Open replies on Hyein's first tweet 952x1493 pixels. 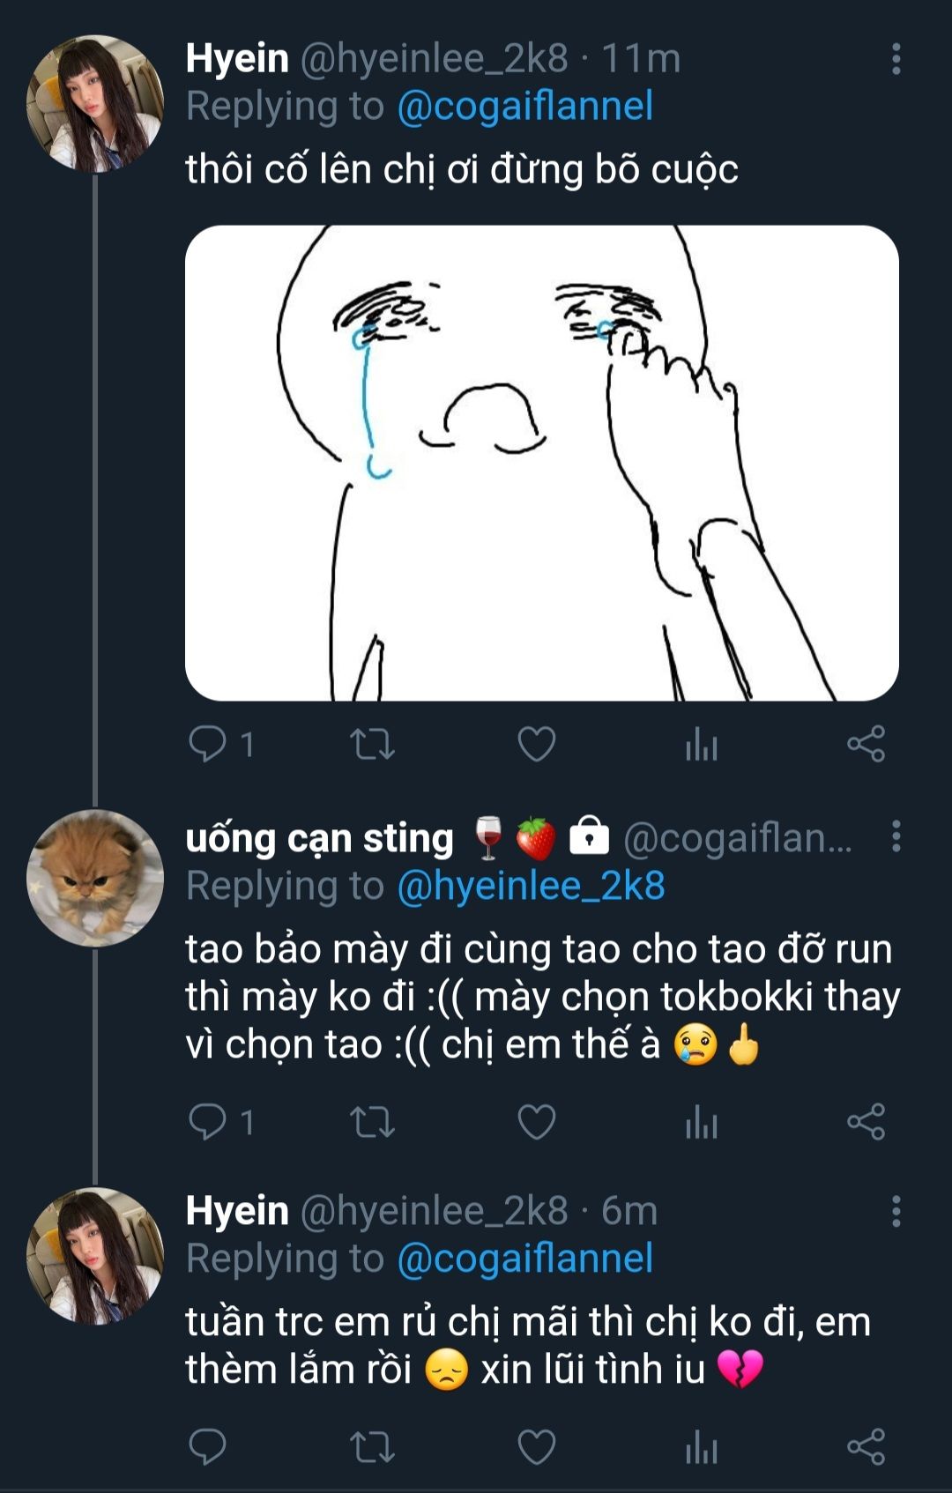click(221, 744)
